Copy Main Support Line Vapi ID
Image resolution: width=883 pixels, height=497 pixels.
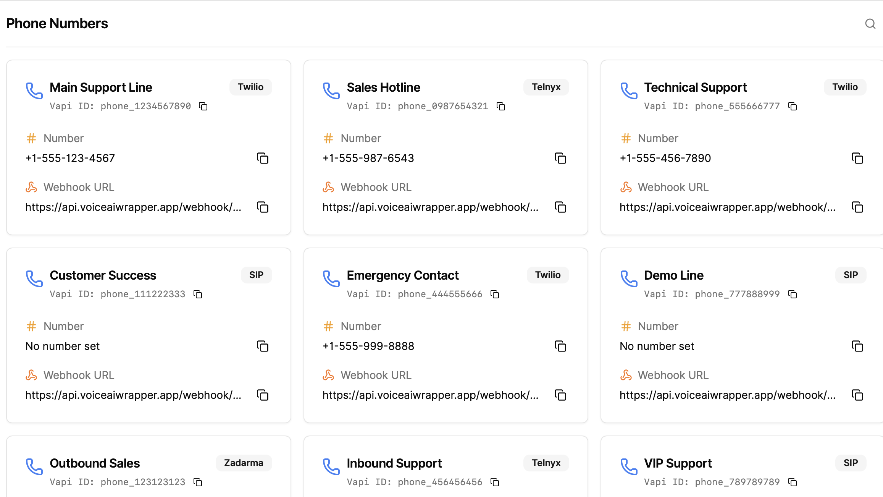[203, 106]
